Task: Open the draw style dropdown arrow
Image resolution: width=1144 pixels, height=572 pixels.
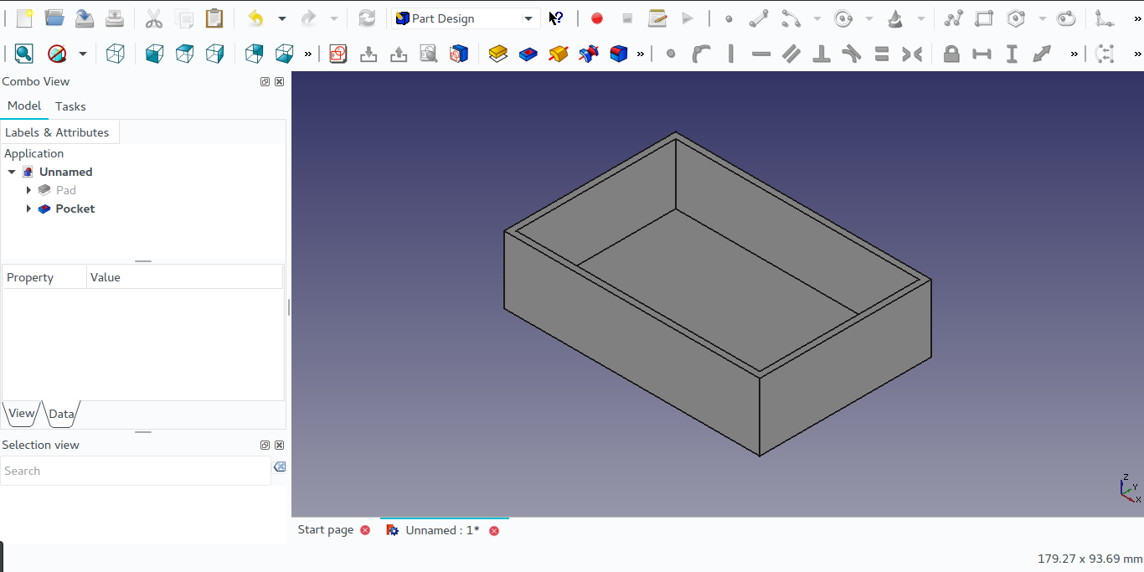Action: click(82, 54)
